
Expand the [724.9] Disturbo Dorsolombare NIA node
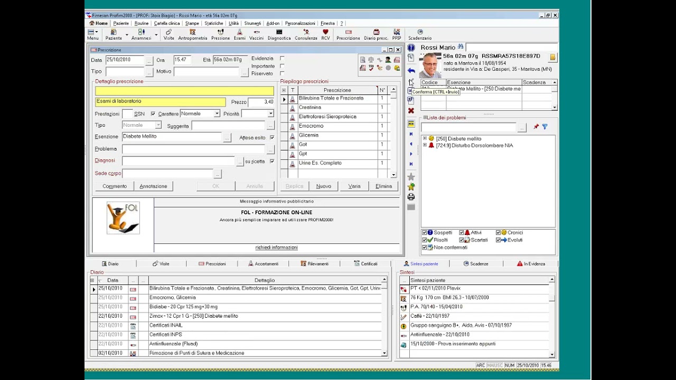pos(425,145)
